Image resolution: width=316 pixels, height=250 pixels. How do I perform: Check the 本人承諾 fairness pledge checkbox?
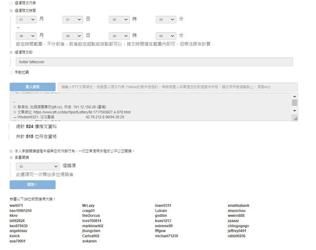pyautogui.click(x=11, y=151)
